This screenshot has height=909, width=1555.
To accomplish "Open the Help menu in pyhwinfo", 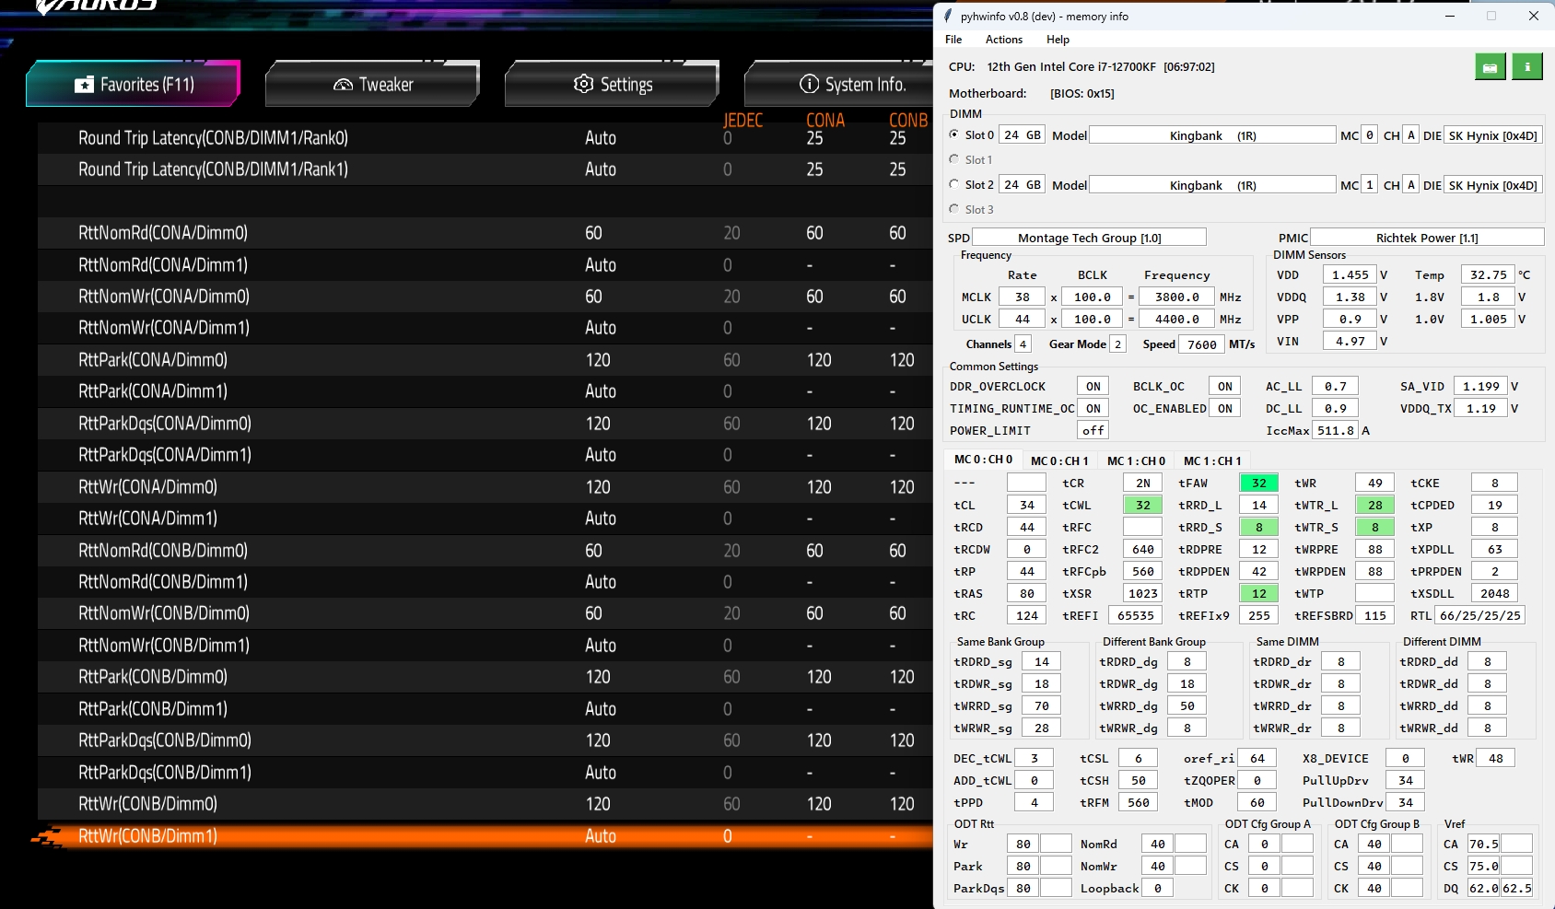I will tap(1058, 40).
